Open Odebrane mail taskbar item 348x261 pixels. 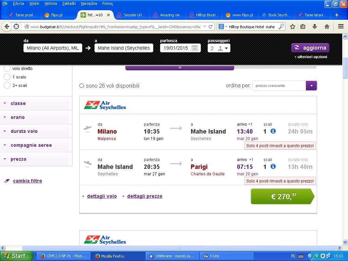coord(173,256)
